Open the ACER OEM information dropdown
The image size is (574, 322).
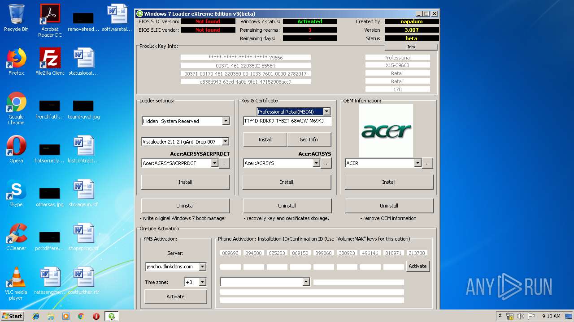[x=418, y=163]
